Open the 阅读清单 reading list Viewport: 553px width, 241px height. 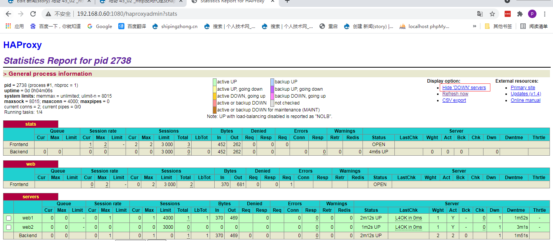click(534, 27)
